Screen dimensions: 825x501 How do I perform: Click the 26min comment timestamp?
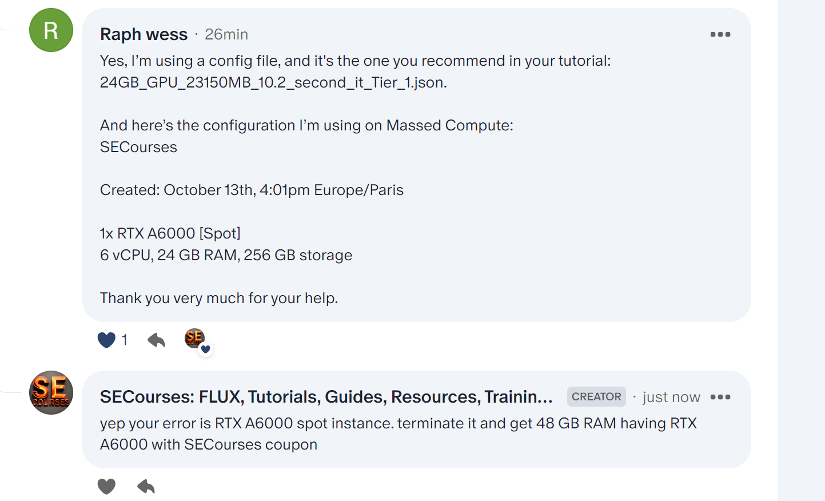pyautogui.click(x=226, y=34)
